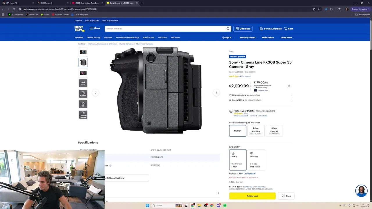Image resolution: width=372 pixels, height=209 pixels.
Task: Expand Special Offers row
Action: pos(260,100)
